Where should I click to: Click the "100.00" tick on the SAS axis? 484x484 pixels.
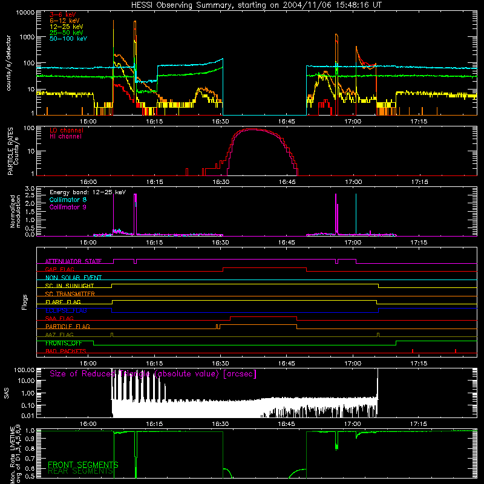pos(24,370)
